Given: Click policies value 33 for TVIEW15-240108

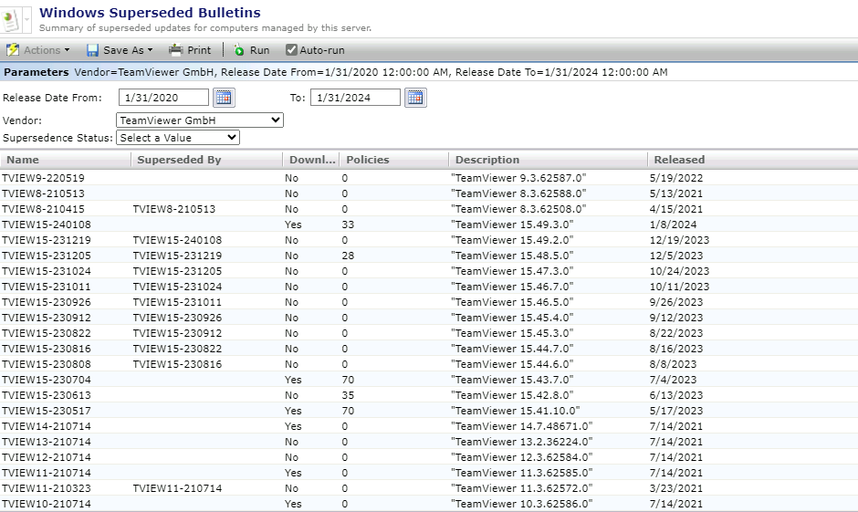Looking at the screenshot, I should tap(348, 225).
